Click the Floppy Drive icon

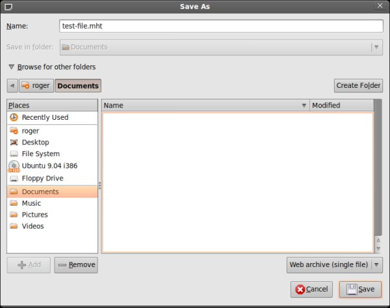pyautogui.click(x=14, y=178)
